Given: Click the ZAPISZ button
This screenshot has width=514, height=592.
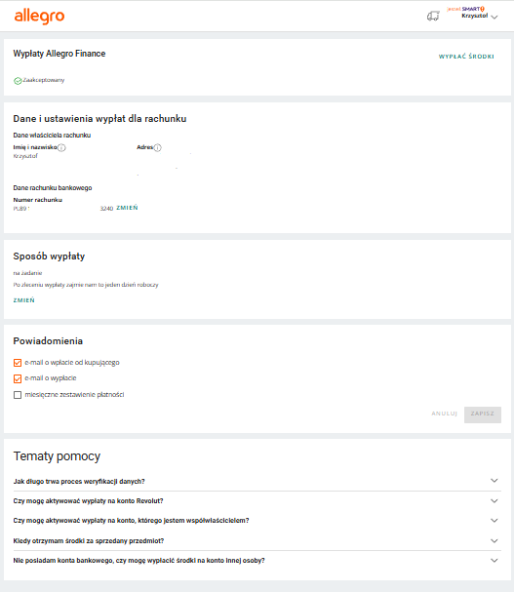Looking at the screenshot, I should click(x=483, y=414).
